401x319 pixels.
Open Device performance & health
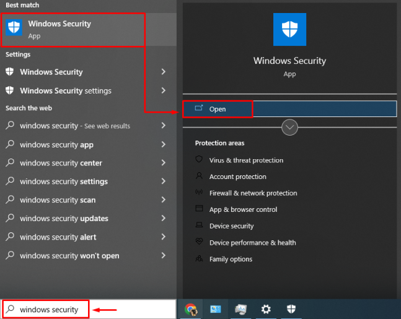[x=252, y=243]
